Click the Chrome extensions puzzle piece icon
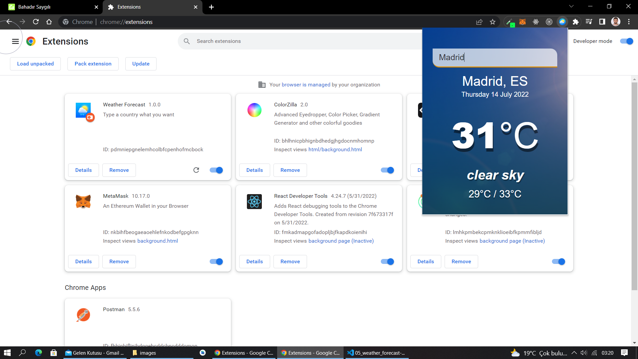 pos(575,22)
